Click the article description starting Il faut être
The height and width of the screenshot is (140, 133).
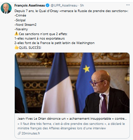(71, 126)
